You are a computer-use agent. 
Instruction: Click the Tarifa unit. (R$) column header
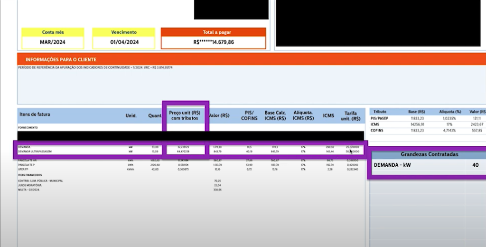[x=351, y=116]
